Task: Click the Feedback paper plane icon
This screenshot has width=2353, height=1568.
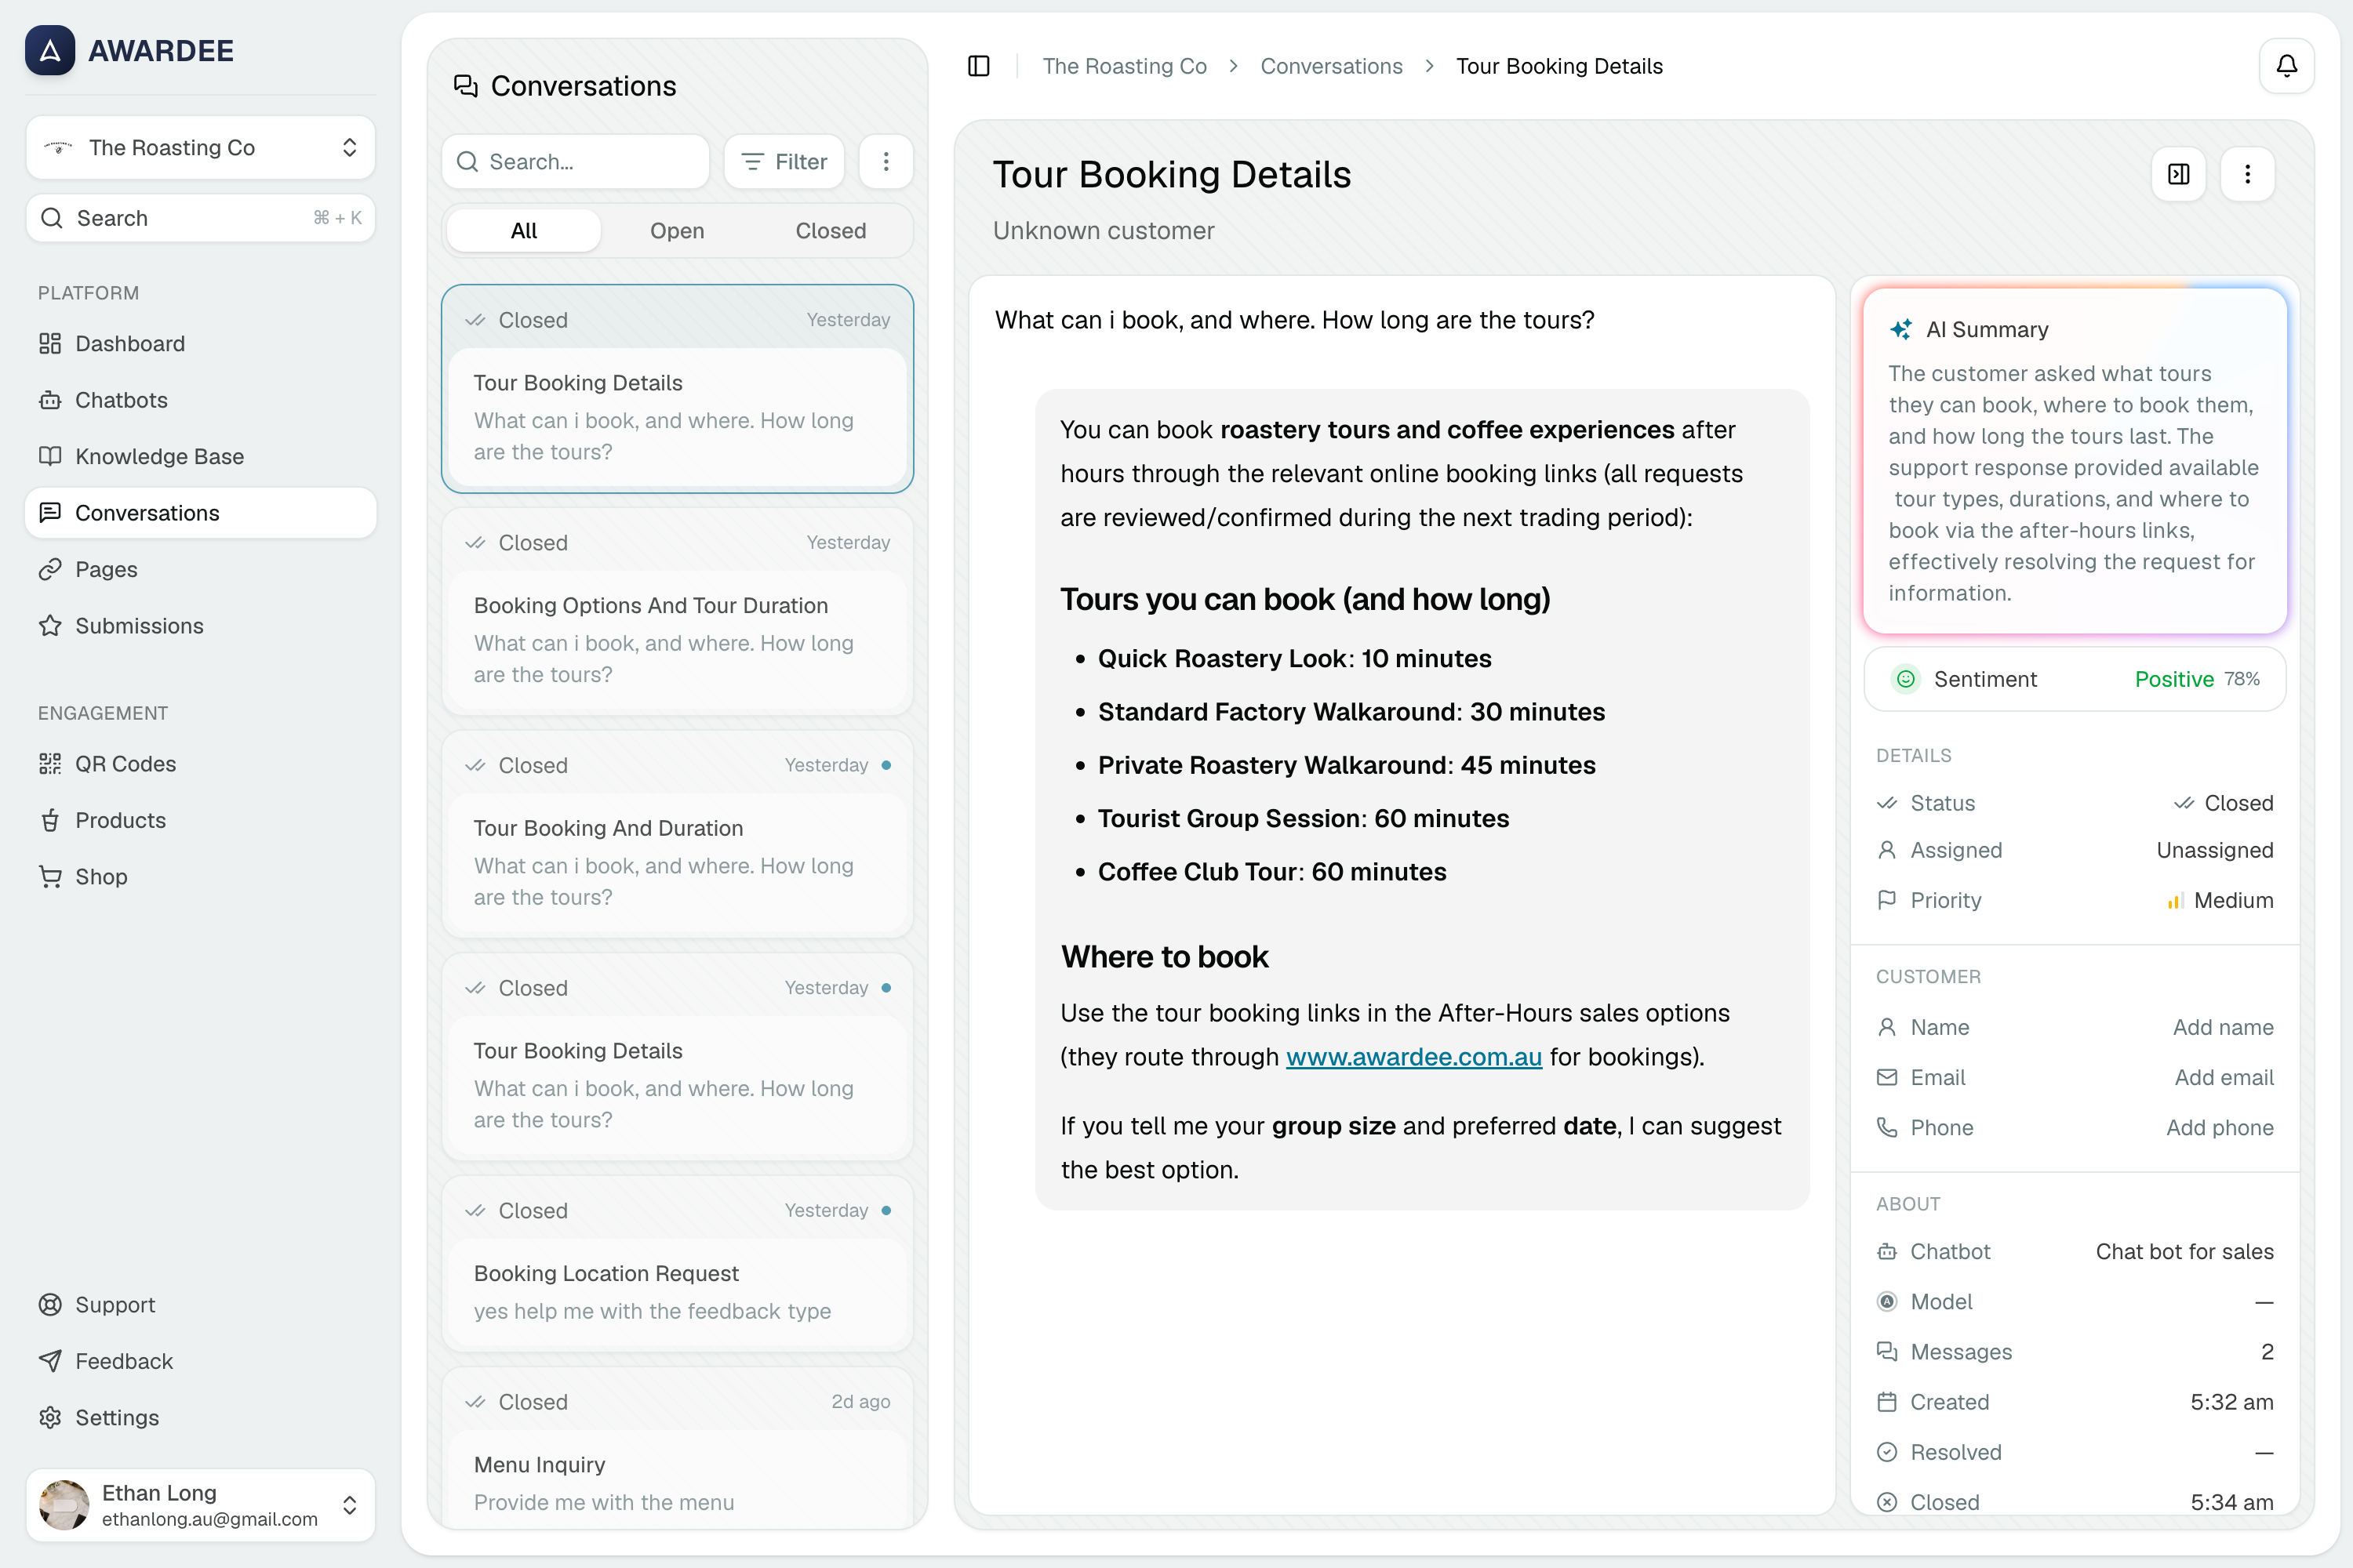Action: pyautogui.click(x=50, y=1361)
